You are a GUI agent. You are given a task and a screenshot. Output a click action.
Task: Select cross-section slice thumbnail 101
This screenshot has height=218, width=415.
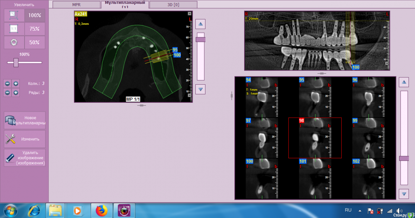point(315,179)
